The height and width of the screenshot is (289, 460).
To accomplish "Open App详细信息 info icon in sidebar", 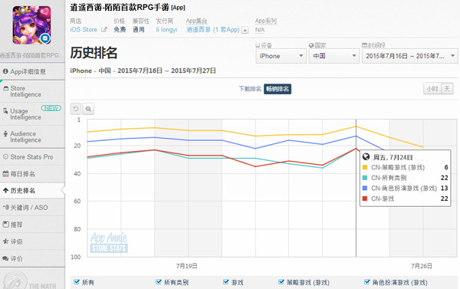I will click(x=5, y=71).
